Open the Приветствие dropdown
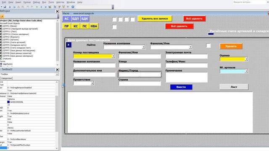 [x=92, y=83]
